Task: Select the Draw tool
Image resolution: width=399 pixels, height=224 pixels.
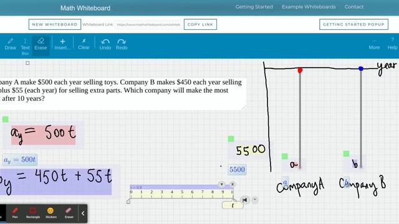Action: click(11, 44)
